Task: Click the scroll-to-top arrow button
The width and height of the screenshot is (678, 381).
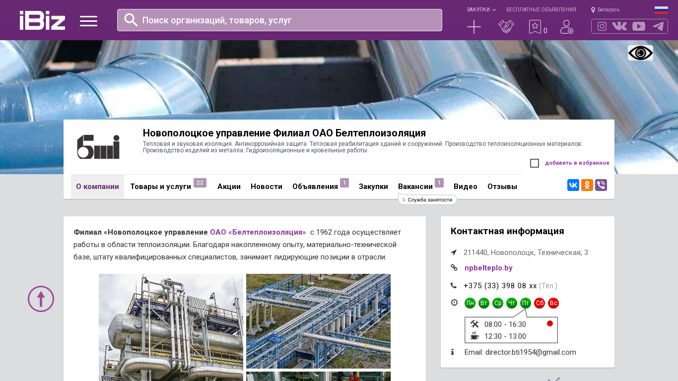Action: pyautogui.click(x=41, y=299)
